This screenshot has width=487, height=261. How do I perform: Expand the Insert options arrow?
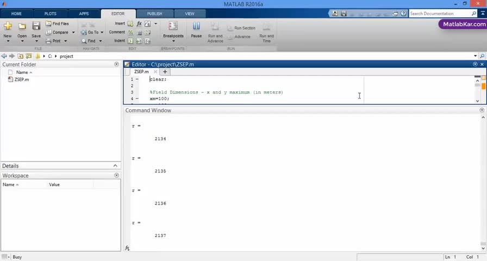[x=155, y=23]
